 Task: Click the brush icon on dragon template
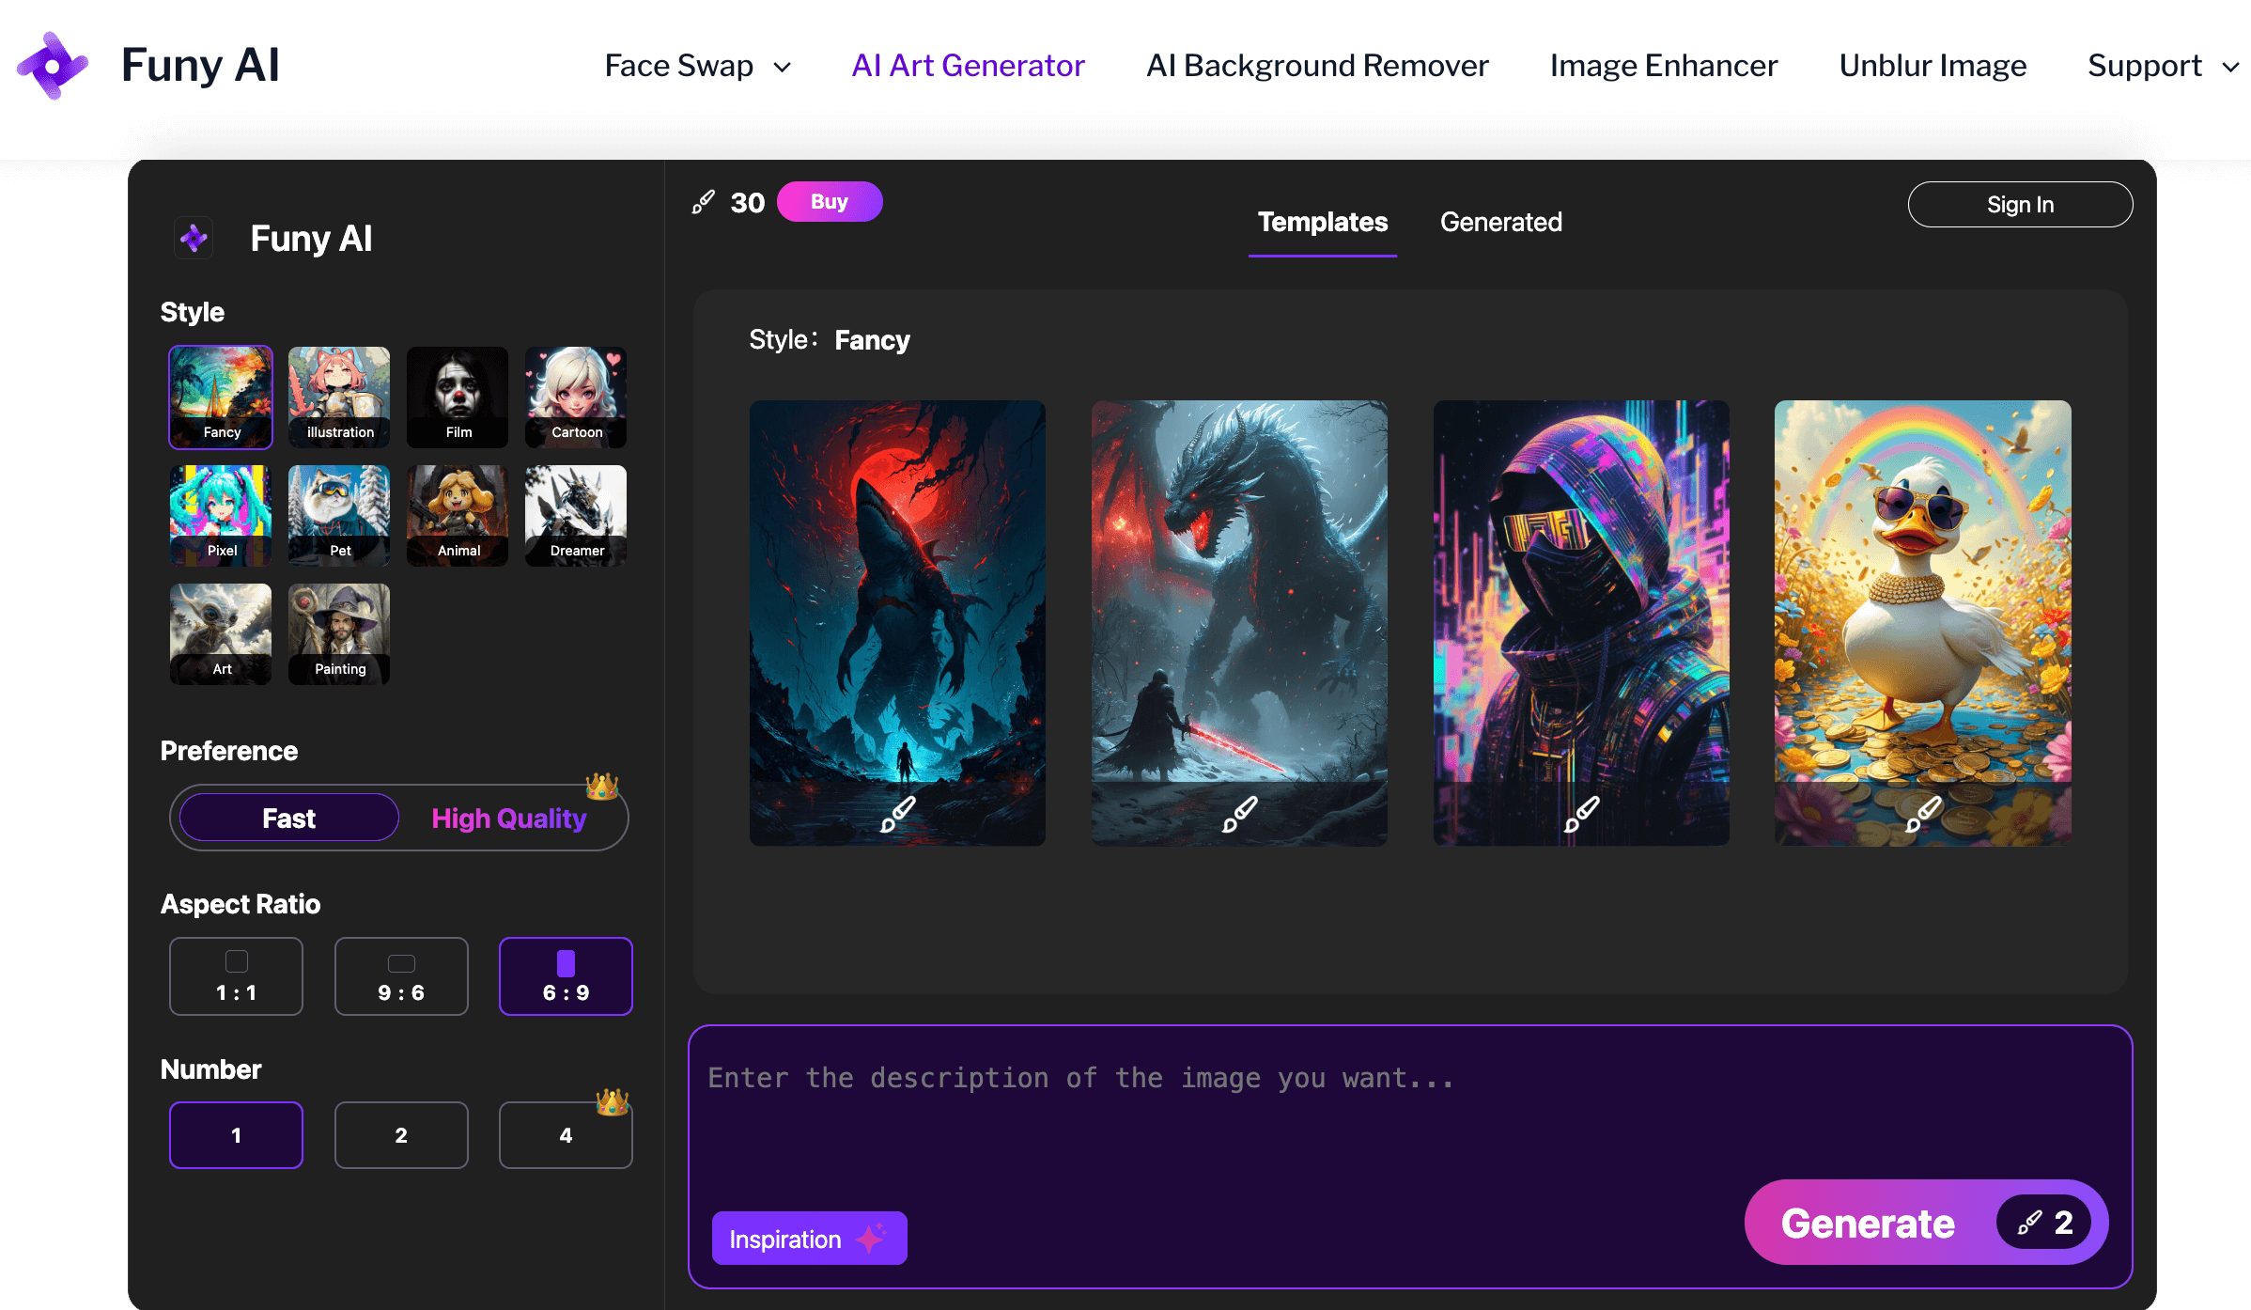coord(1239,813)
